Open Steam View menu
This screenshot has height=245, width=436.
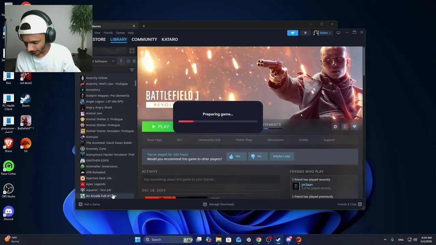pyautogui.click(x=97, y=33)
